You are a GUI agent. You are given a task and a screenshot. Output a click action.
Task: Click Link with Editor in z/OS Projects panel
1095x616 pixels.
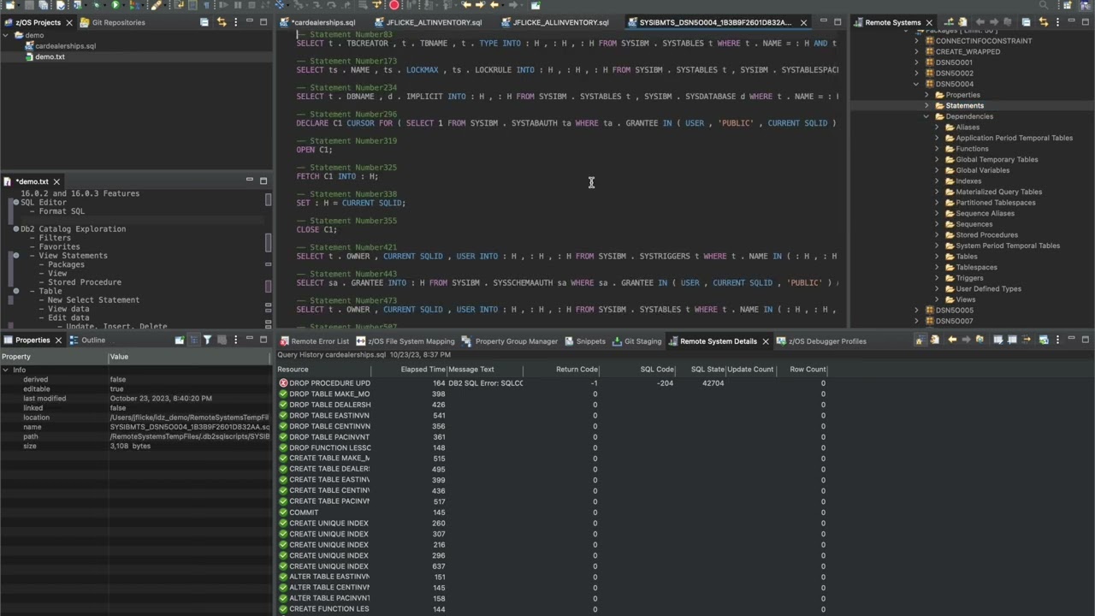tap(222, 22)
